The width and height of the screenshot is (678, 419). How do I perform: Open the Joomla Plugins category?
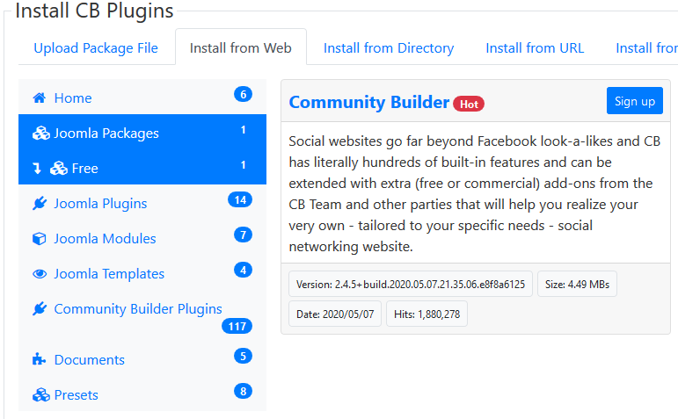click(142, 203)
